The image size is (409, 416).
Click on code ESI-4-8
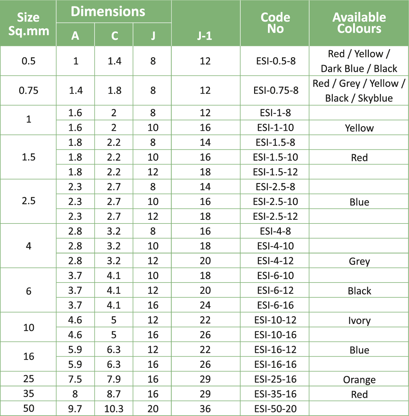click(275, 231)
